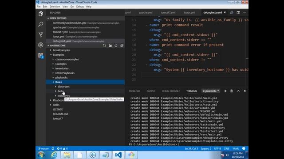The image size is (284, 159).
Task: Switch to the Output panel tab
Action: tap(151, 91)
